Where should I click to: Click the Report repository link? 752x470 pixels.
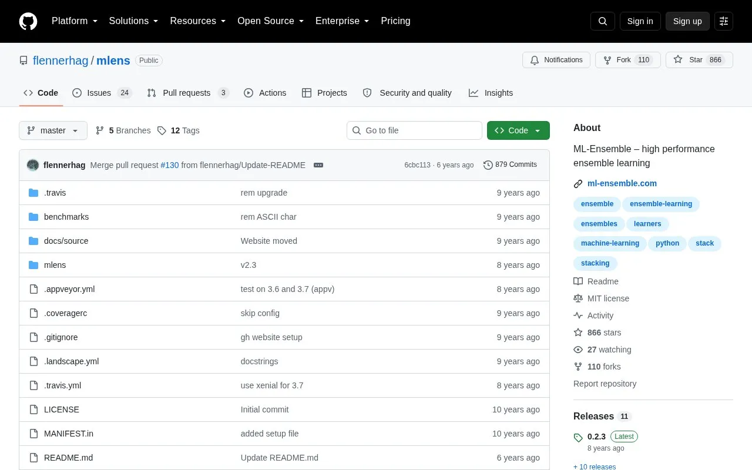pyautogui.click(x=605, y=384)
